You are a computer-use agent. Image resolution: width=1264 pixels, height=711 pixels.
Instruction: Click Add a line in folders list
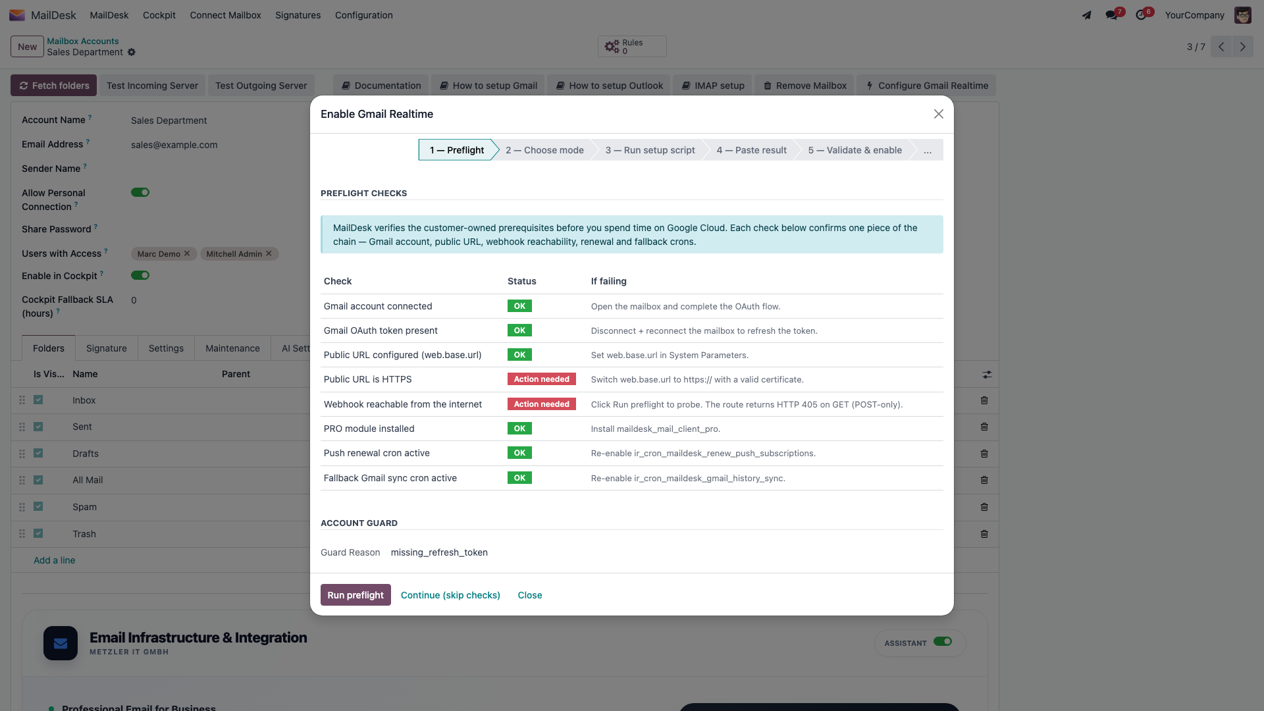55,560
